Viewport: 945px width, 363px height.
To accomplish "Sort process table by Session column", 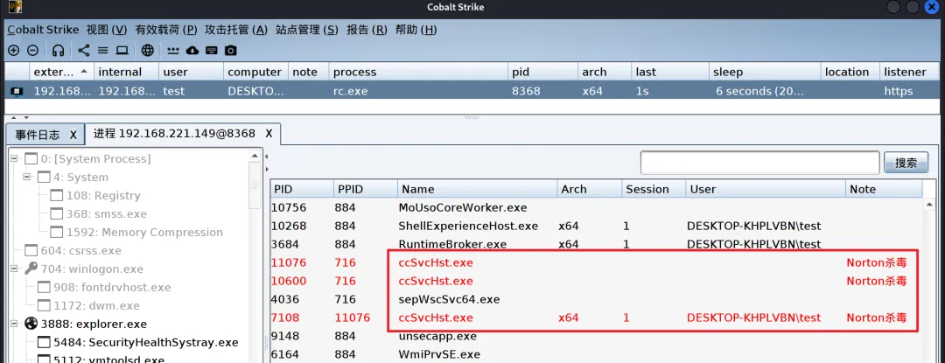I will (654, 189).
